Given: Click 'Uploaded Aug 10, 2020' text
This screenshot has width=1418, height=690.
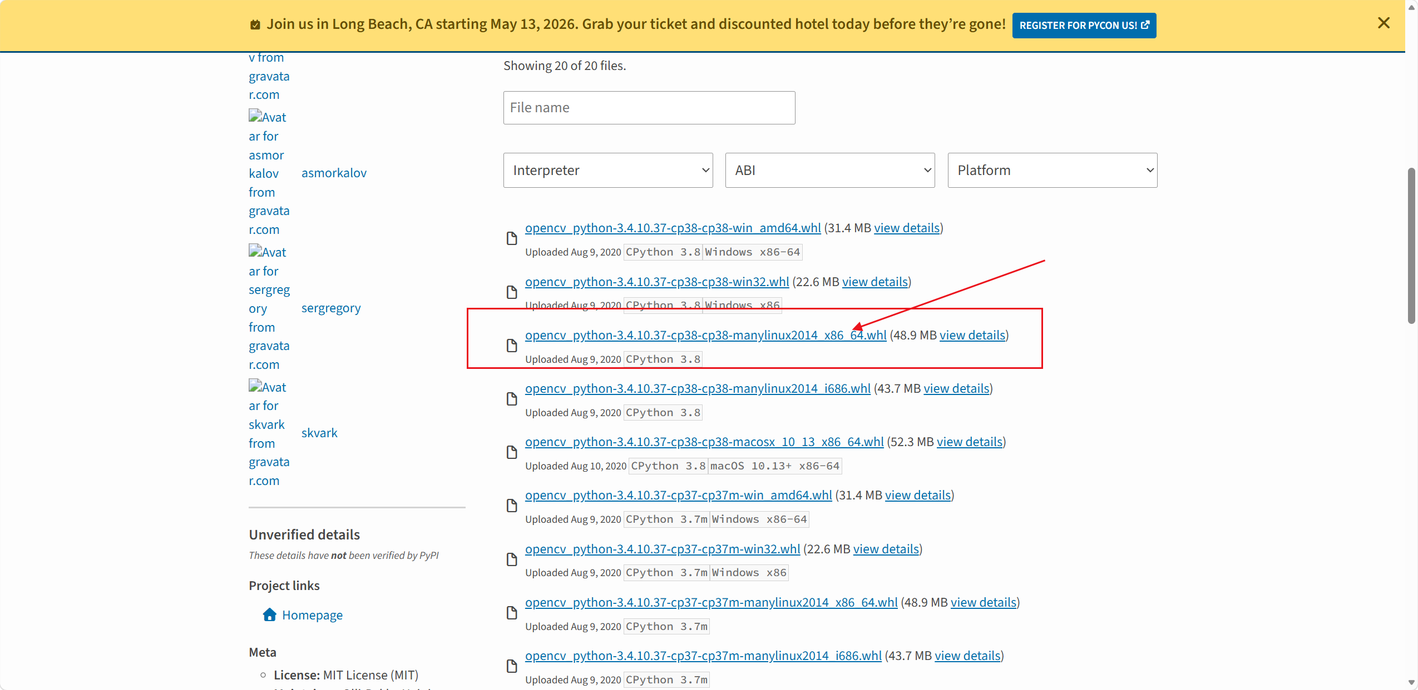Looking at the screenshot, I should (x=576, y=466).
